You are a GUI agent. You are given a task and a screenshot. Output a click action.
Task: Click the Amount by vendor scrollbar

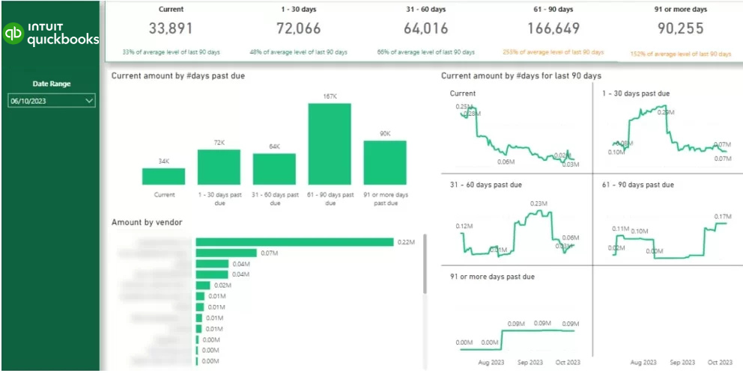coord(425,262)
